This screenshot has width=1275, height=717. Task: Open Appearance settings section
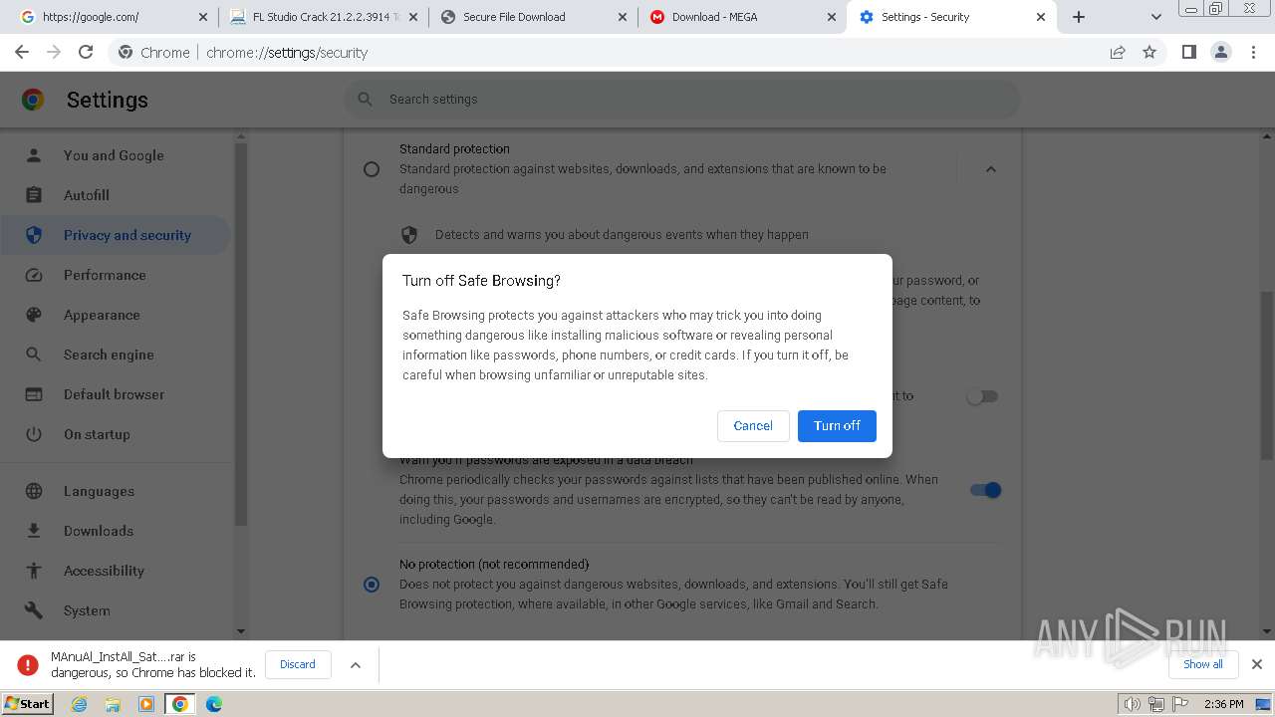(102, 315)
